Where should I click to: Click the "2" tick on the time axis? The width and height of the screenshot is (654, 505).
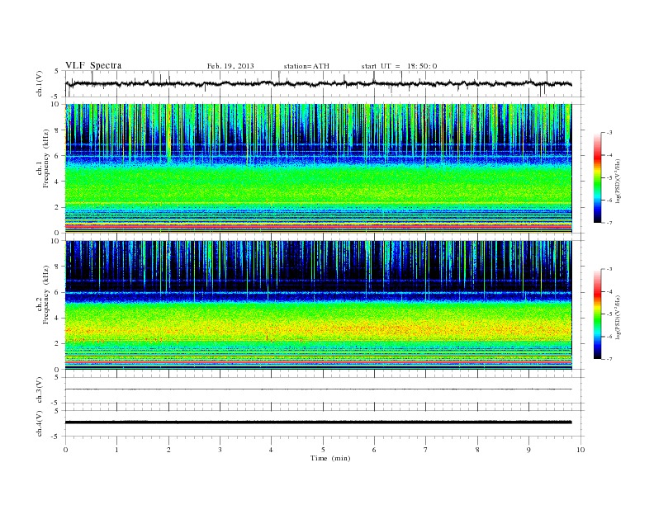[x=168, y=450]
